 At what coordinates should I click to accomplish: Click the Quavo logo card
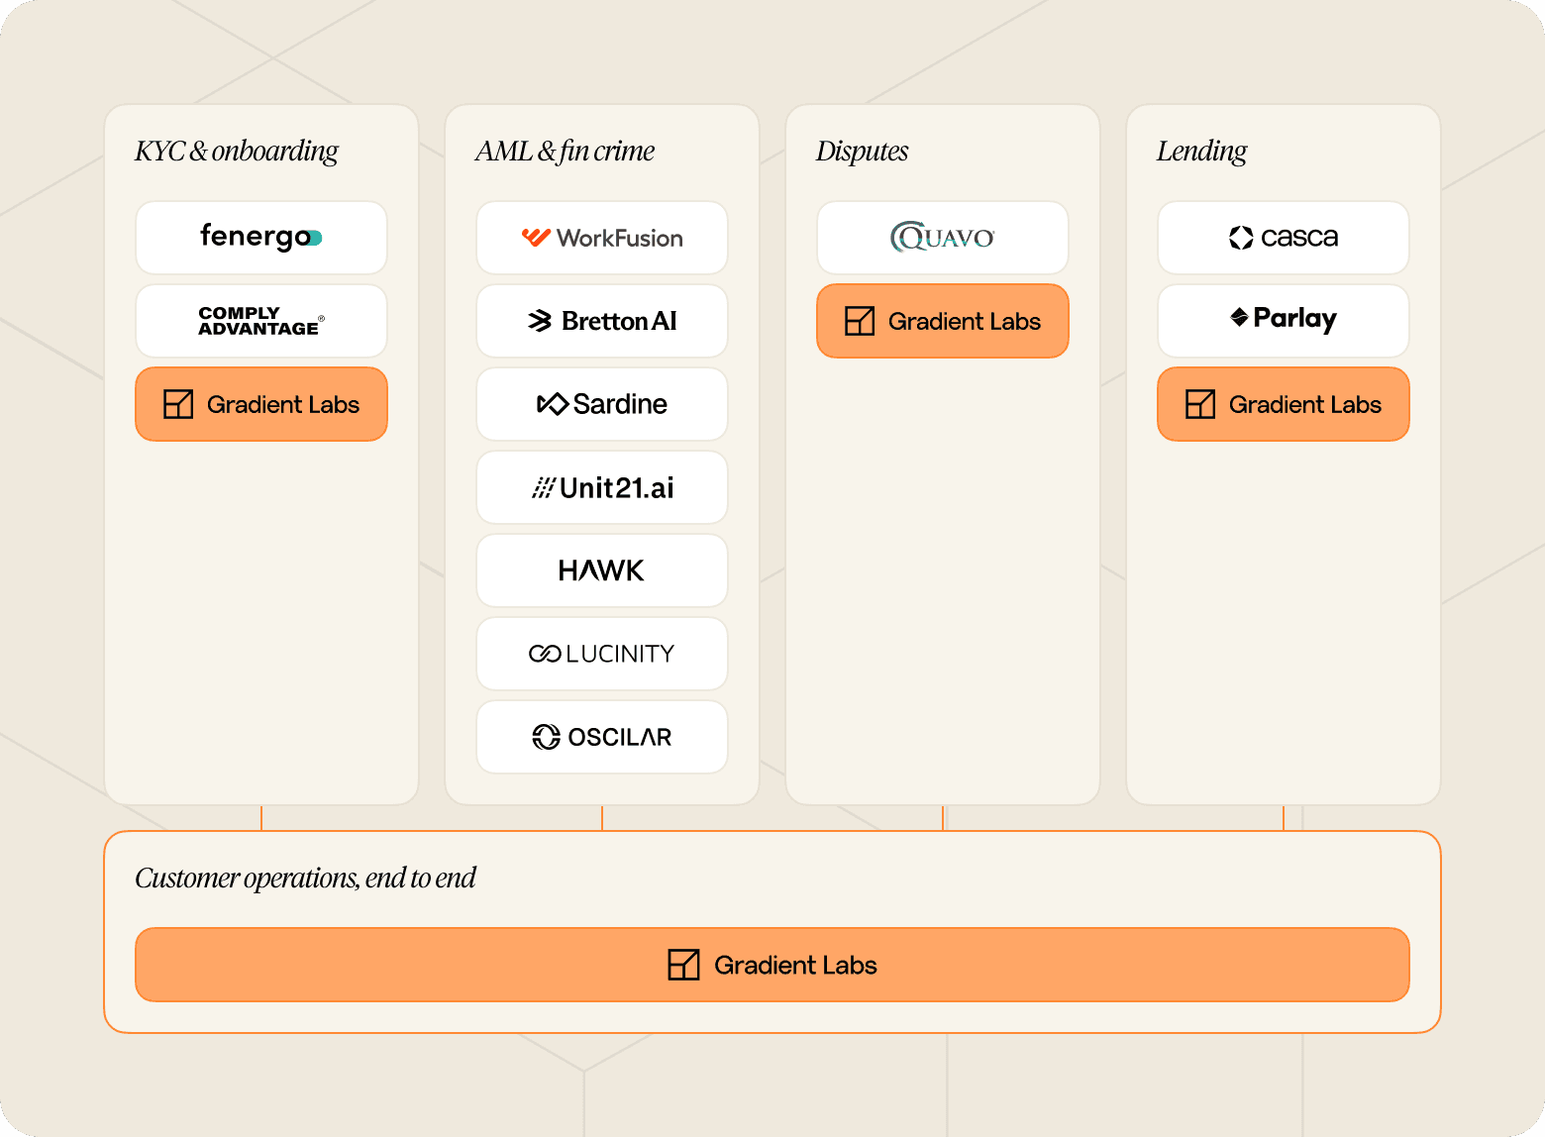coord(943,238)
